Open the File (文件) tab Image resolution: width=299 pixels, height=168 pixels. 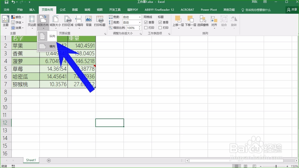(x=7, y=10)
